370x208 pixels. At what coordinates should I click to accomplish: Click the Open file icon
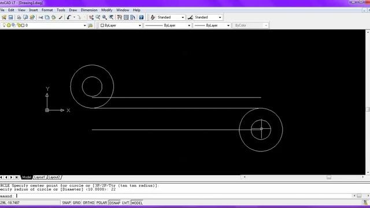click(4, 17)
